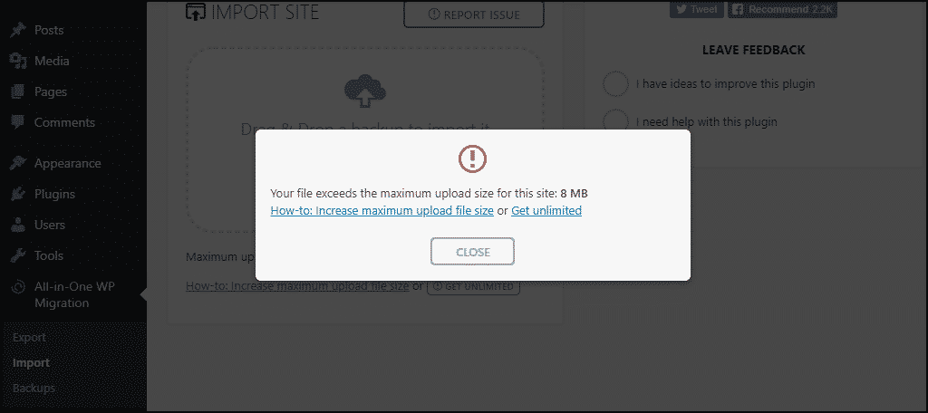This screenshot has height=413, width=928.
Task: Click the Plugins plug icon
Action: 18,194
